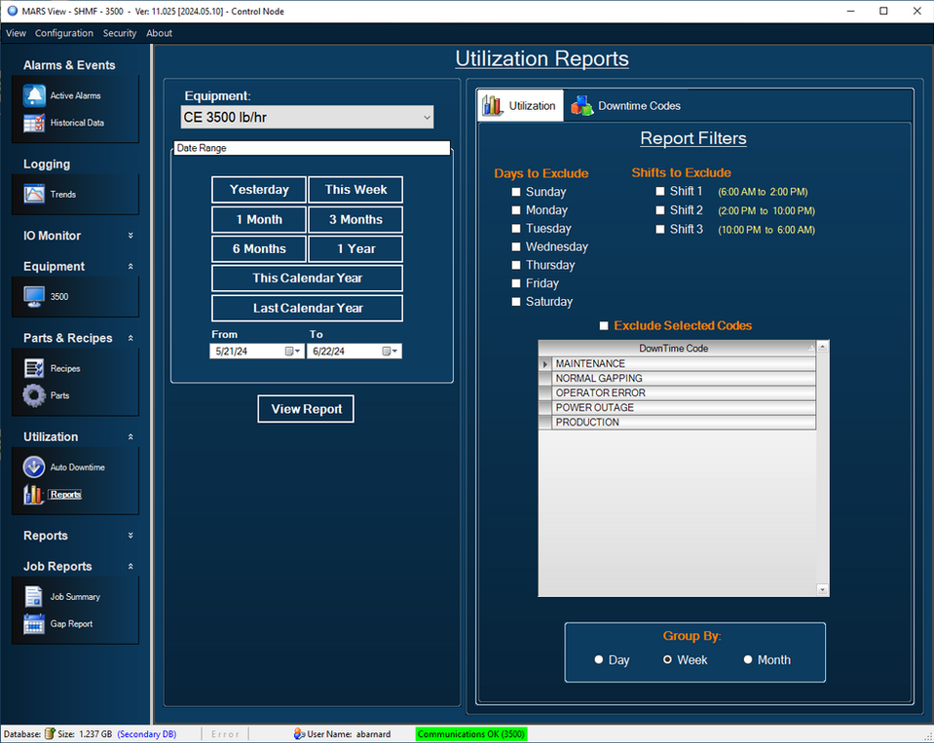Open the Configuration menu
Image resolution: width=934 pixels, height=743 pixels.
pyautogui.click(x=63, y=32)
